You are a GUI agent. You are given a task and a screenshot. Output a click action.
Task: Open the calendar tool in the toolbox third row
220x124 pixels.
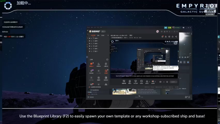coord(99,78)
